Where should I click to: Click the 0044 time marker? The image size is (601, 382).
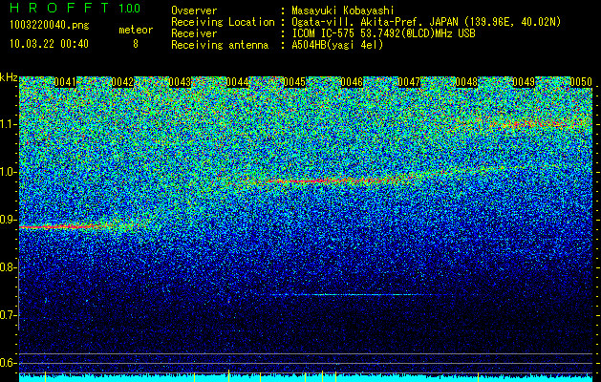237,82
